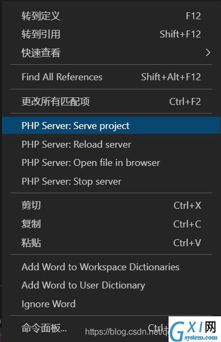Viewport: 221px width, 342px height.
Task: Select 更改所有匹配项 option
Action: 111,101
